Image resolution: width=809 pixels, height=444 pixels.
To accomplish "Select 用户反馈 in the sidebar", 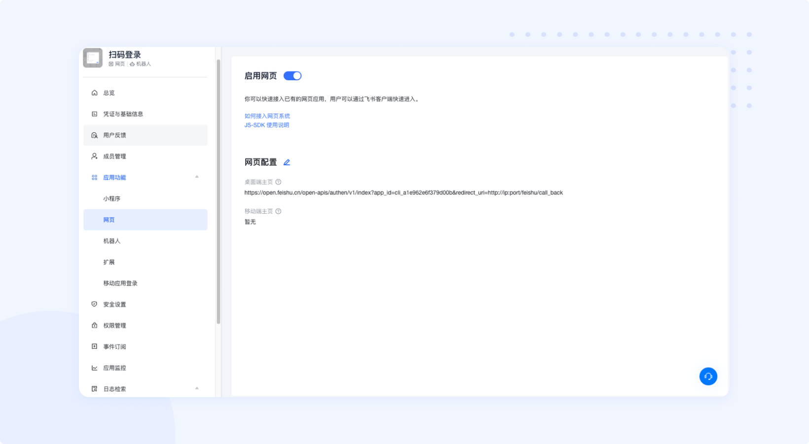I will (145, 135).
